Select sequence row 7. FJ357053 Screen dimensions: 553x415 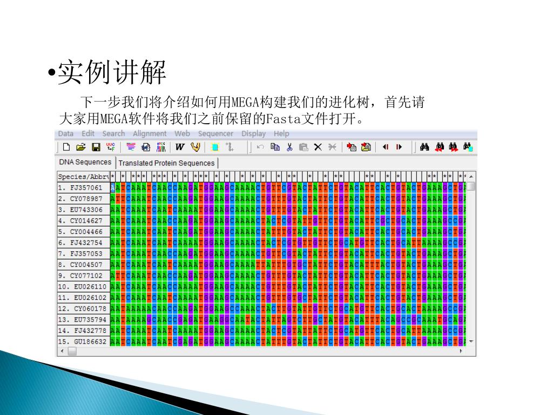pyautogui.click(x=84, y=253)
